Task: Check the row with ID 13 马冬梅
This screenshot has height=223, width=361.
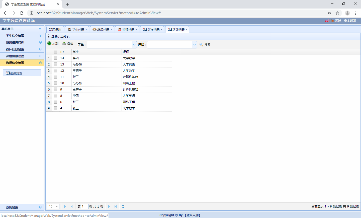Action: tap(55, 64)
